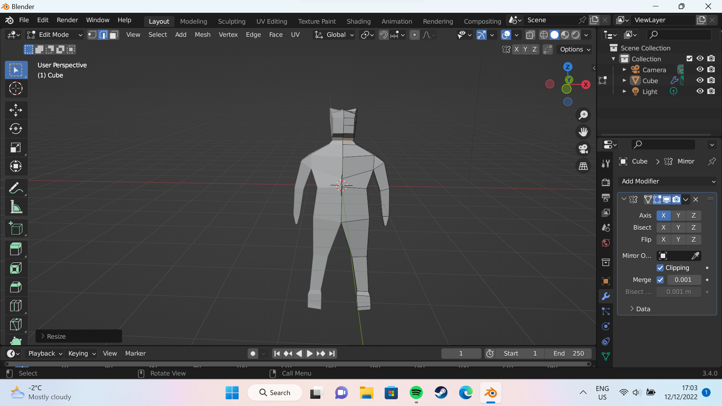Switch to the Sculpting workspace tab
The width and height of the screenshot is (722, 406).
point(232,21)
